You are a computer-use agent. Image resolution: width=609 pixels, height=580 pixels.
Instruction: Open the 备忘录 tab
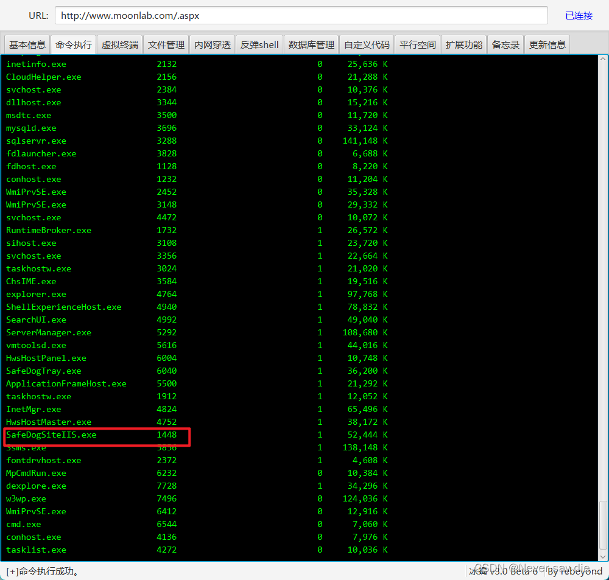click(505, 44)
